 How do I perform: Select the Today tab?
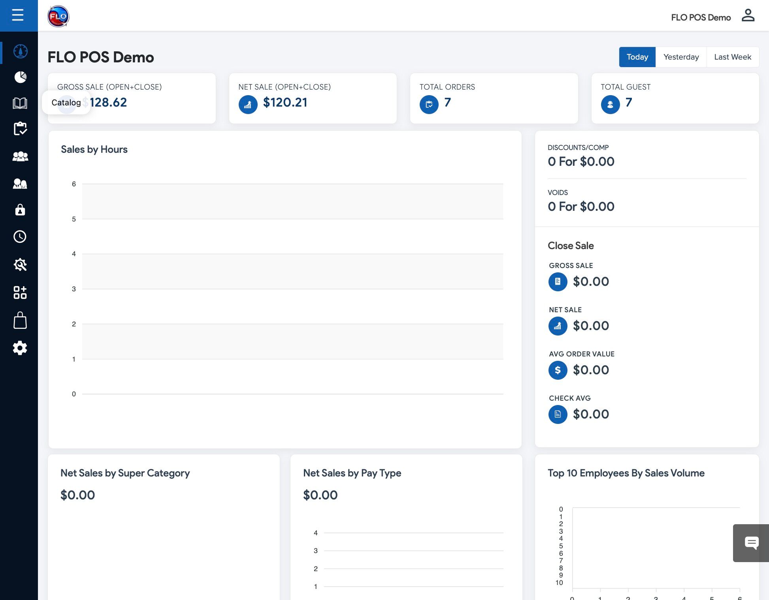click(637, 57)
